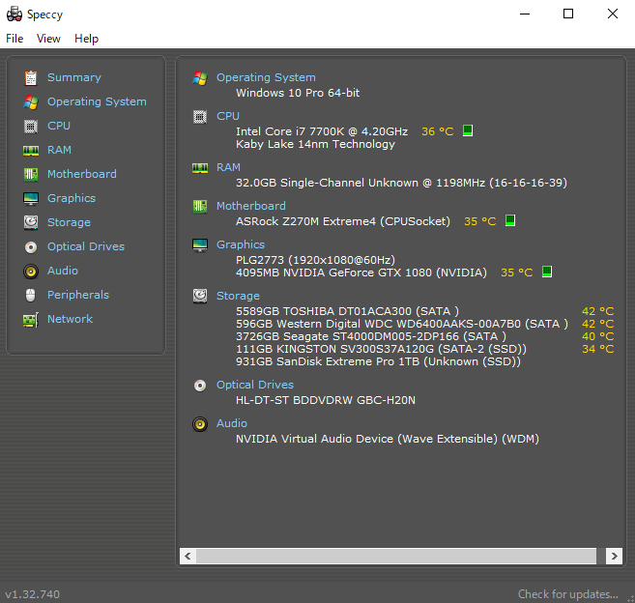Screen dimensions: 635x603
Task: Open Audio via the speaker icon in sidebar
Action: pyautogui.click(x=31, y=271)
